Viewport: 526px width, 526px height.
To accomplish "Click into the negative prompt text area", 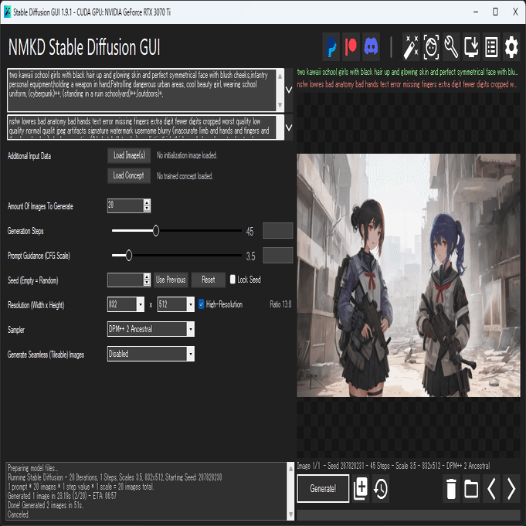I will (141, 127).
